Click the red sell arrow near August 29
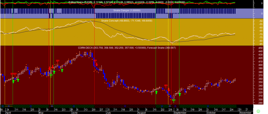The height and width of the screenshot is (114, 268). click(169, 90)
